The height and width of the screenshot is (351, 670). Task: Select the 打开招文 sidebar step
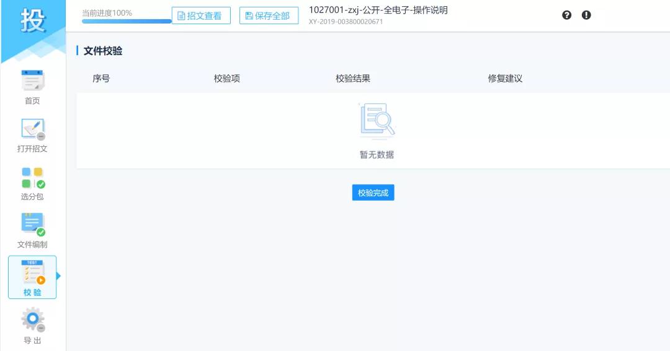32,135
